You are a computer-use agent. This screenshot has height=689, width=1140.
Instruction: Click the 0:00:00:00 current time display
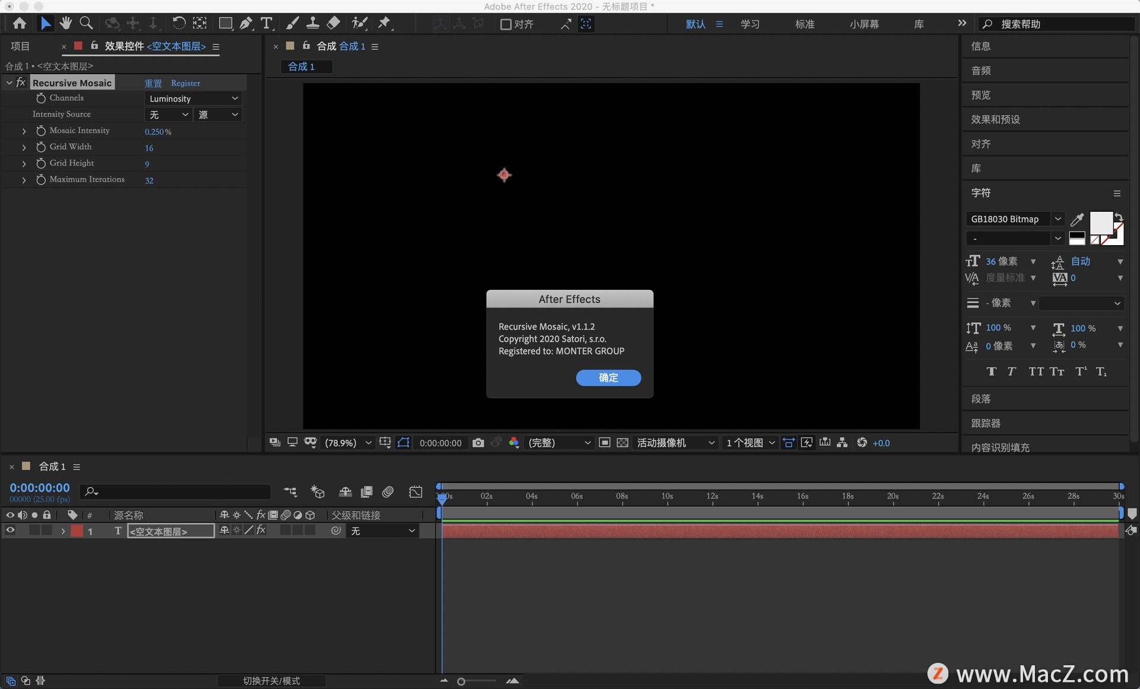tap(40, 487)
